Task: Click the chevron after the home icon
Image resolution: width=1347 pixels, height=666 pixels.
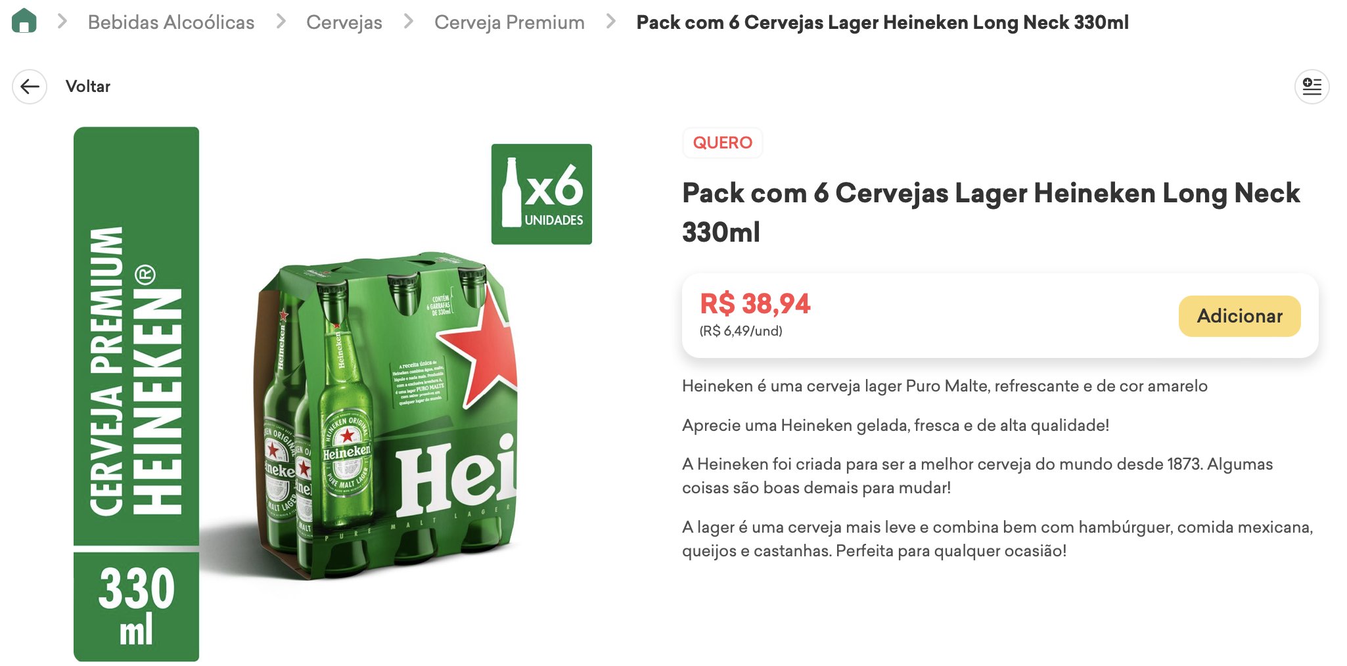Action: pyautogui.click(x=62, y=22)
